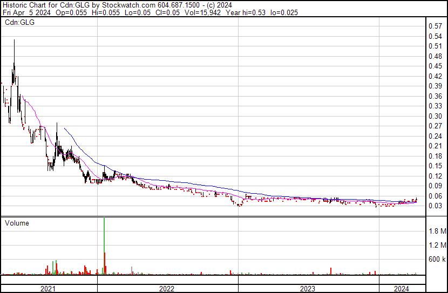
Task: Click the 0.18 price axis label
Action: point(436,156)
